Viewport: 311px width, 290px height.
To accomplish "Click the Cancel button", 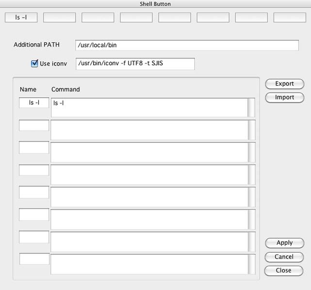I will [x=284, y=257].
